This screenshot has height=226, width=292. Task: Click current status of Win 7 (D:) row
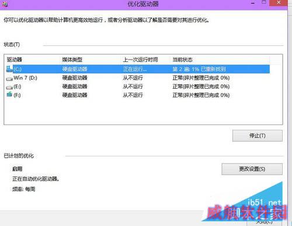pyautogui.click(x=201, y=78)
